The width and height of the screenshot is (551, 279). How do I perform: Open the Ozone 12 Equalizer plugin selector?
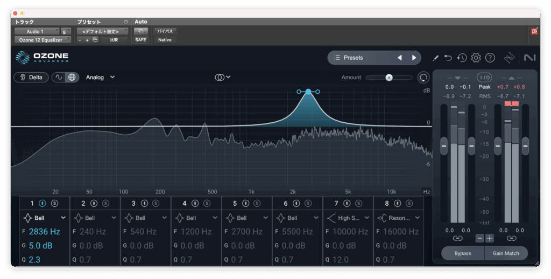pos(42,40)
